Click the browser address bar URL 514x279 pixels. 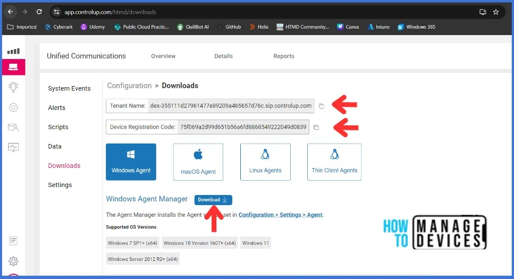coord(110,12)
